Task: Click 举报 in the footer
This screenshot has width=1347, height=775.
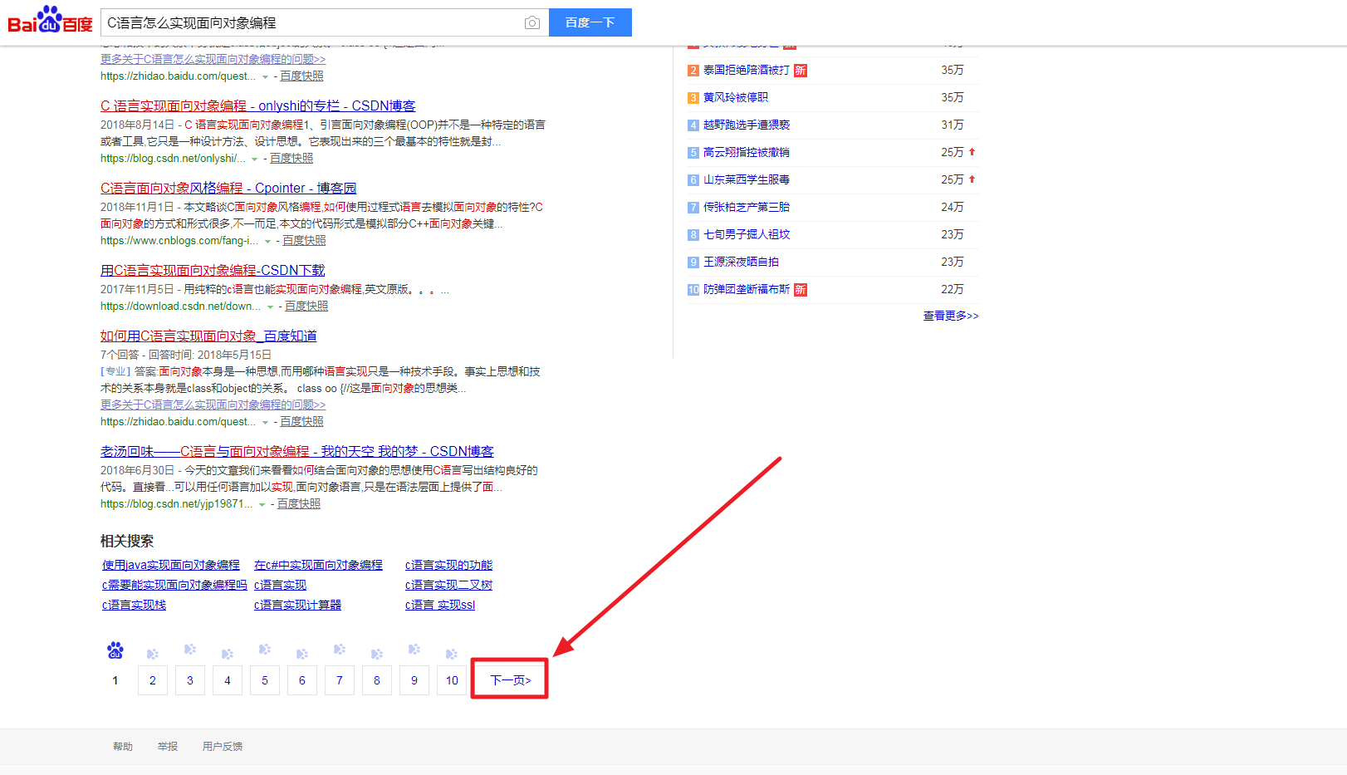Action: point(168,747)
